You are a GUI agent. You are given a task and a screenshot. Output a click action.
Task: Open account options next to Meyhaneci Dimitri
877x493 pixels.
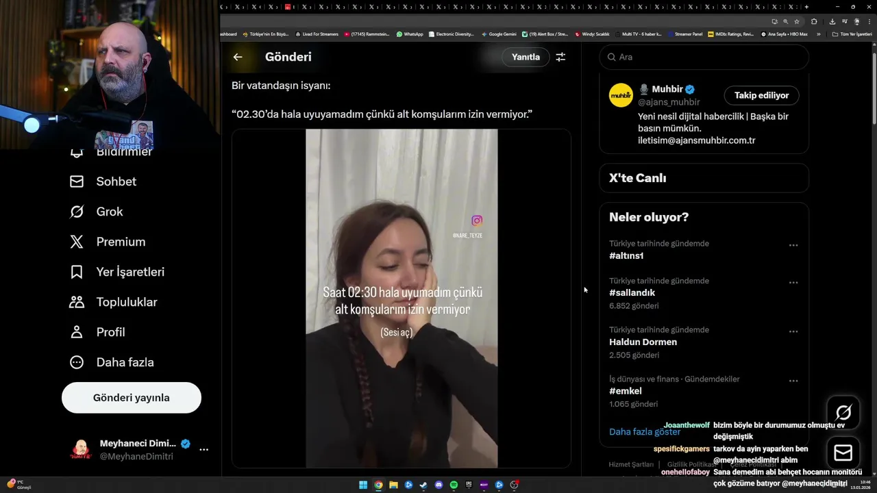click(203, 449)
